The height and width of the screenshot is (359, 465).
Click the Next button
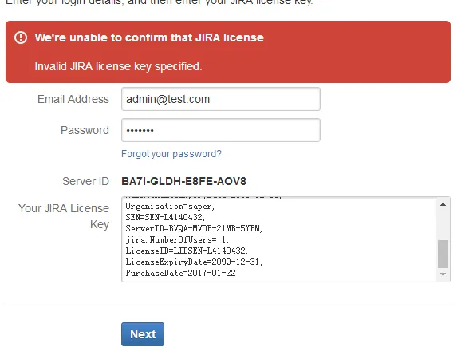[x=143, y=334]
